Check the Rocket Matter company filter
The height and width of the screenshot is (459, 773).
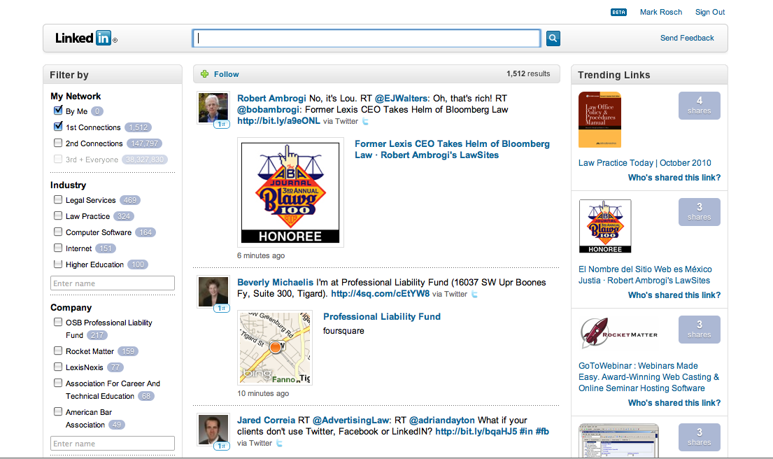[58, 351]
